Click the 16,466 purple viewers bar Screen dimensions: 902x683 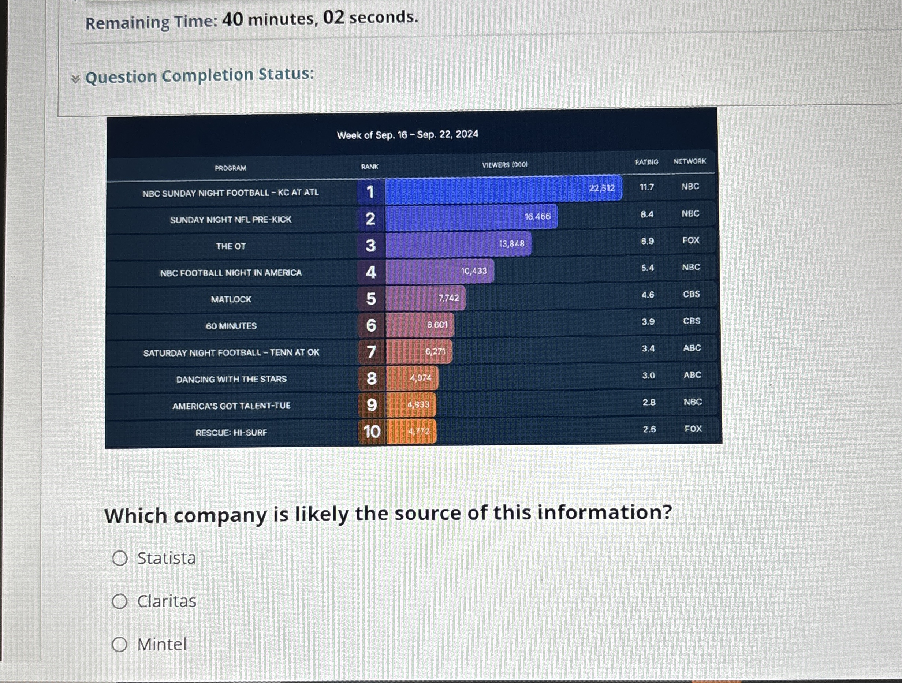(471, 217)
